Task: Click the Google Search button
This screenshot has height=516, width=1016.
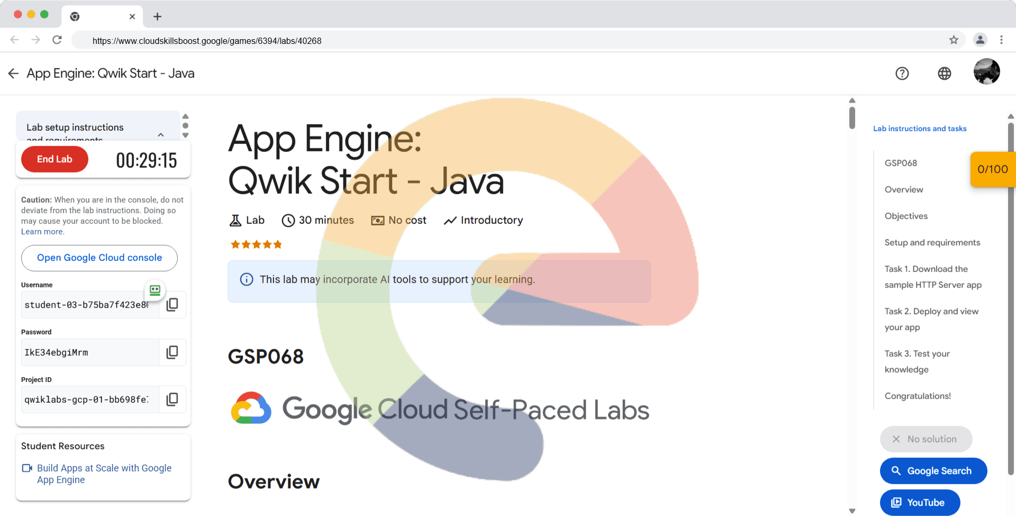Action: (933, 471)
